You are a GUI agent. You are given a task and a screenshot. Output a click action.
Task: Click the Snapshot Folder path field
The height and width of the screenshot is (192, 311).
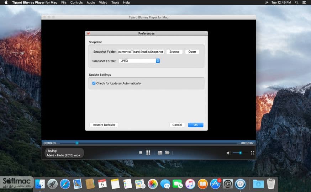(x=141, y=52)
